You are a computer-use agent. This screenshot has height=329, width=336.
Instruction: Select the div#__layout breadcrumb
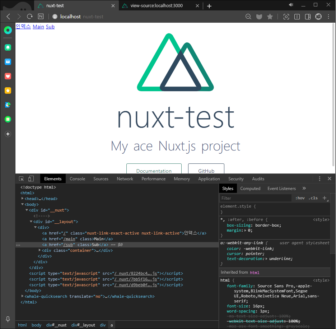[83, 325]
